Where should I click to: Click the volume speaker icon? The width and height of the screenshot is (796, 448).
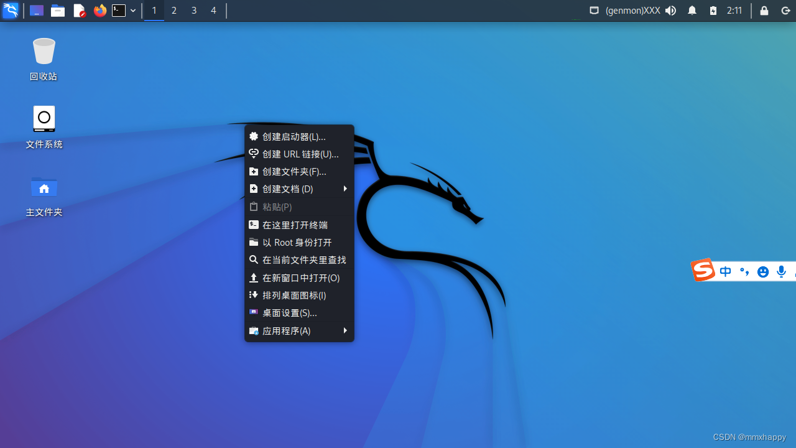[x=670, y=11]
